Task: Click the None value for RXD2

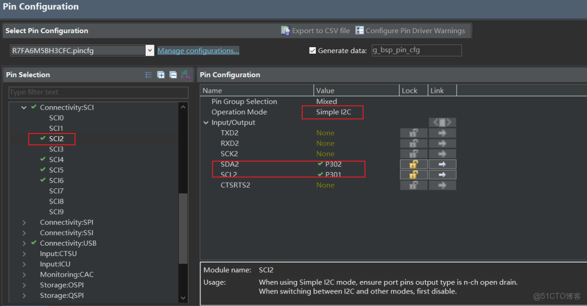Action: pyautogui.click(x=326, y=143)
